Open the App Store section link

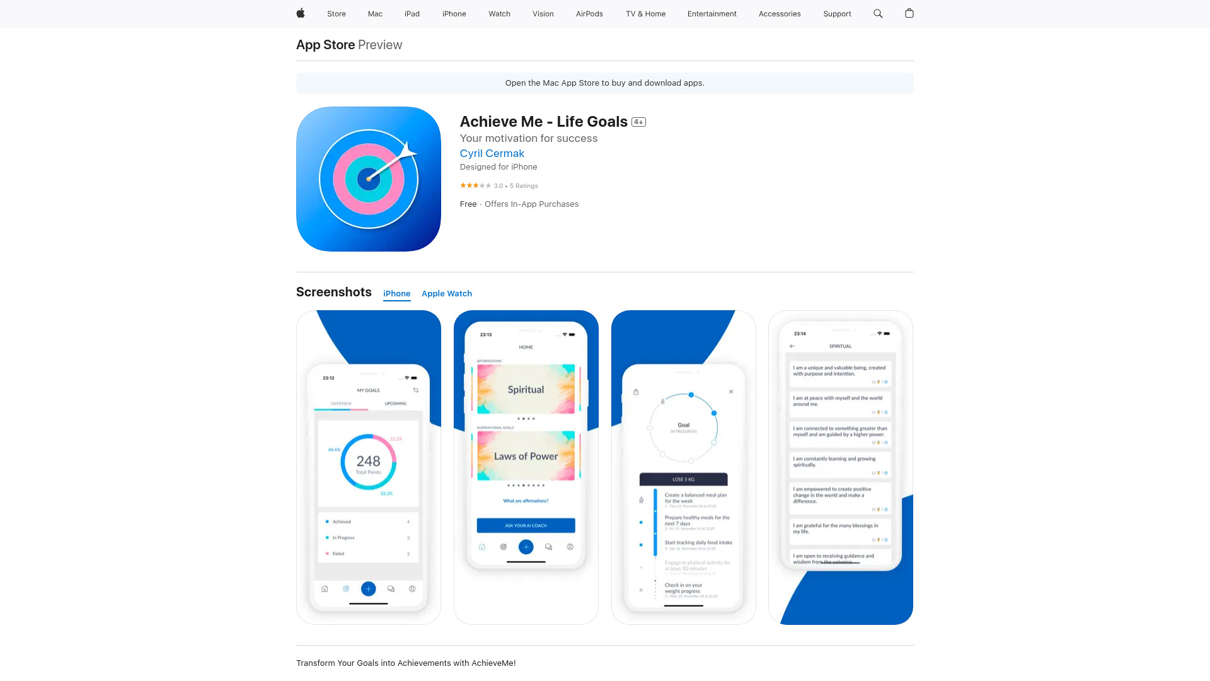click(x=325, y=44)
